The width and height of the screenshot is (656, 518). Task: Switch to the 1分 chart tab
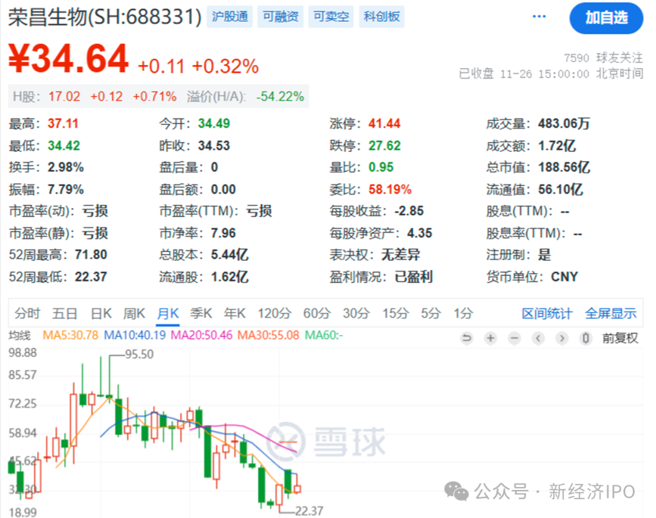[x=463, y=313]
